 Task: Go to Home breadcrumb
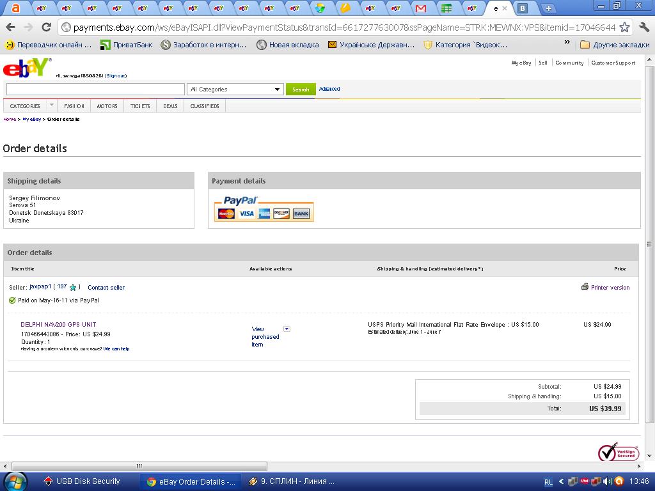click(x=10, y=120)
